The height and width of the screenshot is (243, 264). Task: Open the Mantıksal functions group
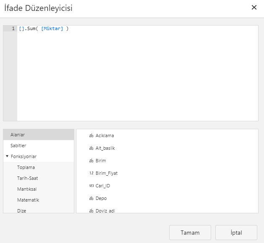click(x=27, y=189)
